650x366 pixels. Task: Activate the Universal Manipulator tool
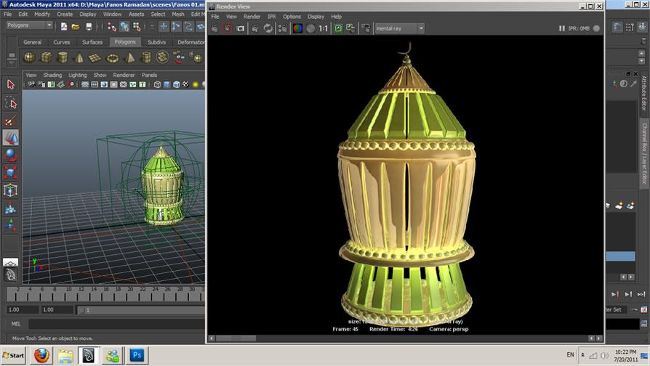coord(10,190)
